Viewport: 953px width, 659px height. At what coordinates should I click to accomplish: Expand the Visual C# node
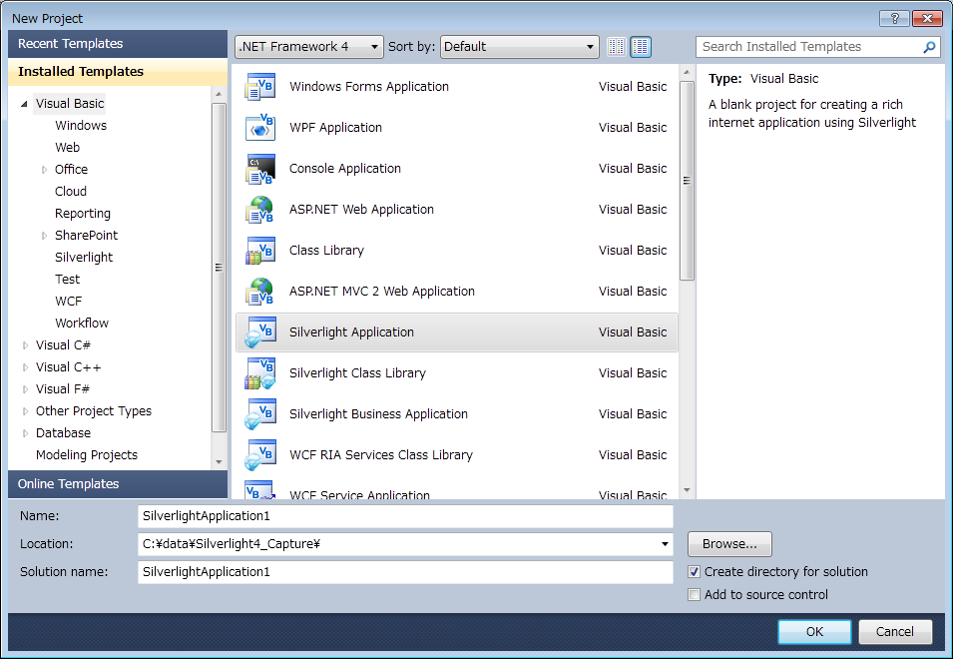[26, 345]
